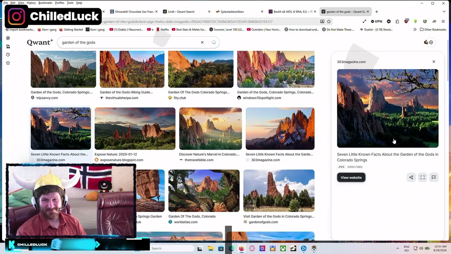Close the 303magazine image preview panel

(434, 62)
